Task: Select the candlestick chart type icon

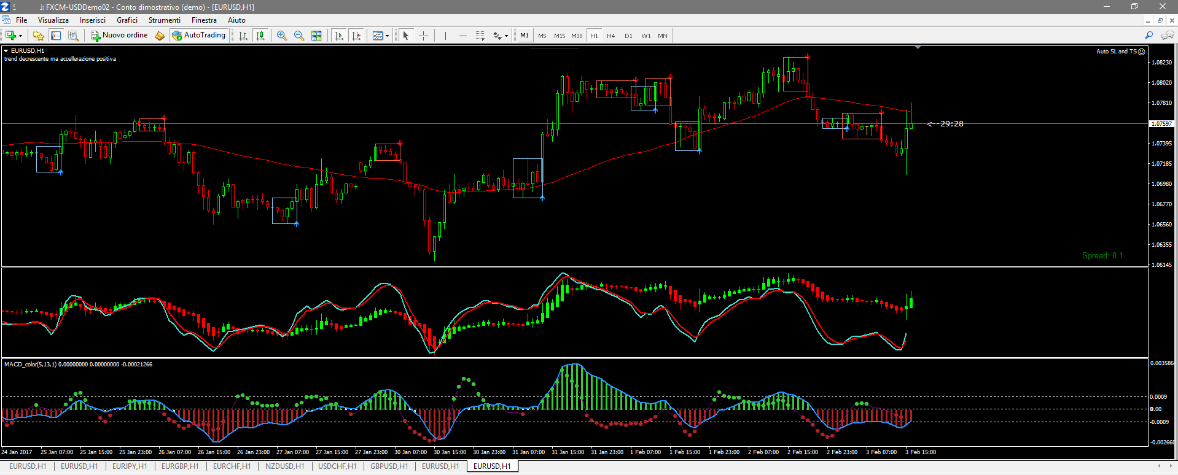Action: 260,36
